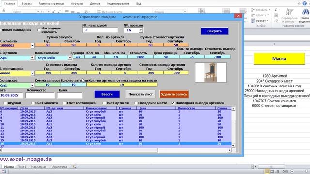Open Excel Help question mark icon
310x174 pixels.
(305, 3)
